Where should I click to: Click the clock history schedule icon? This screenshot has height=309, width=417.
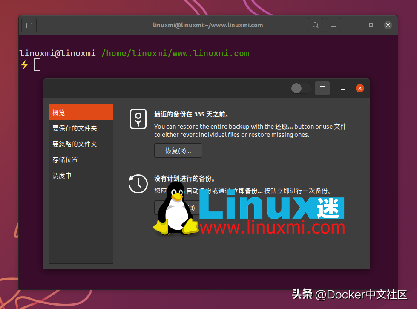point(138,184)
